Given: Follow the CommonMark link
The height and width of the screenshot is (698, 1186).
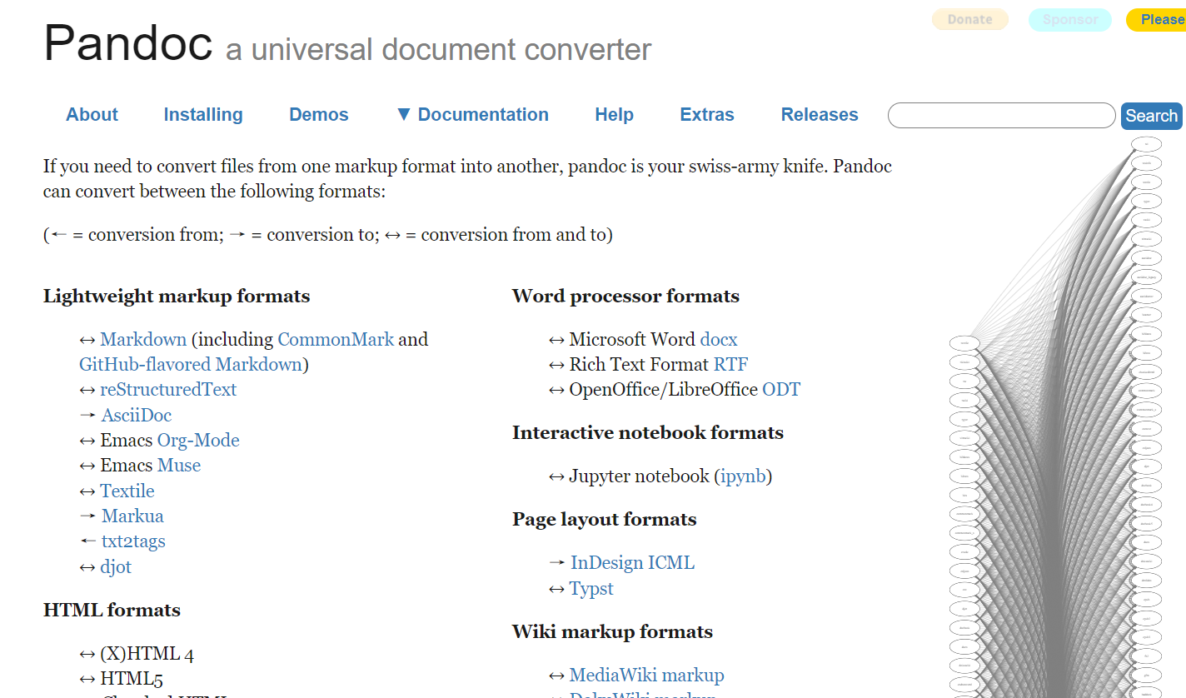Looking at the screenshot, I should click(x=336, y=340).
